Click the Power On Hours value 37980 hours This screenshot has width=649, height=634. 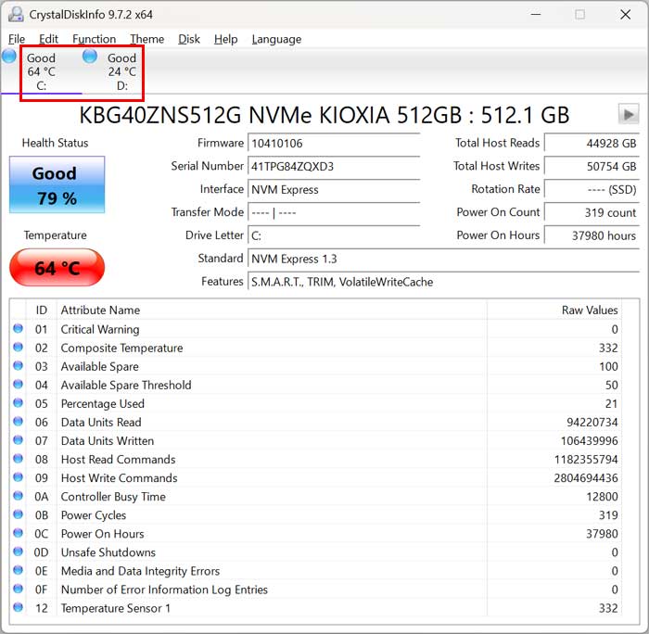pos(592,235)
